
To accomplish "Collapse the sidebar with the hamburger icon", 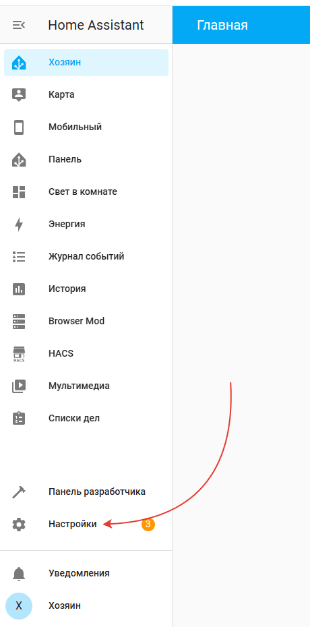I will [x=18, y=25].
